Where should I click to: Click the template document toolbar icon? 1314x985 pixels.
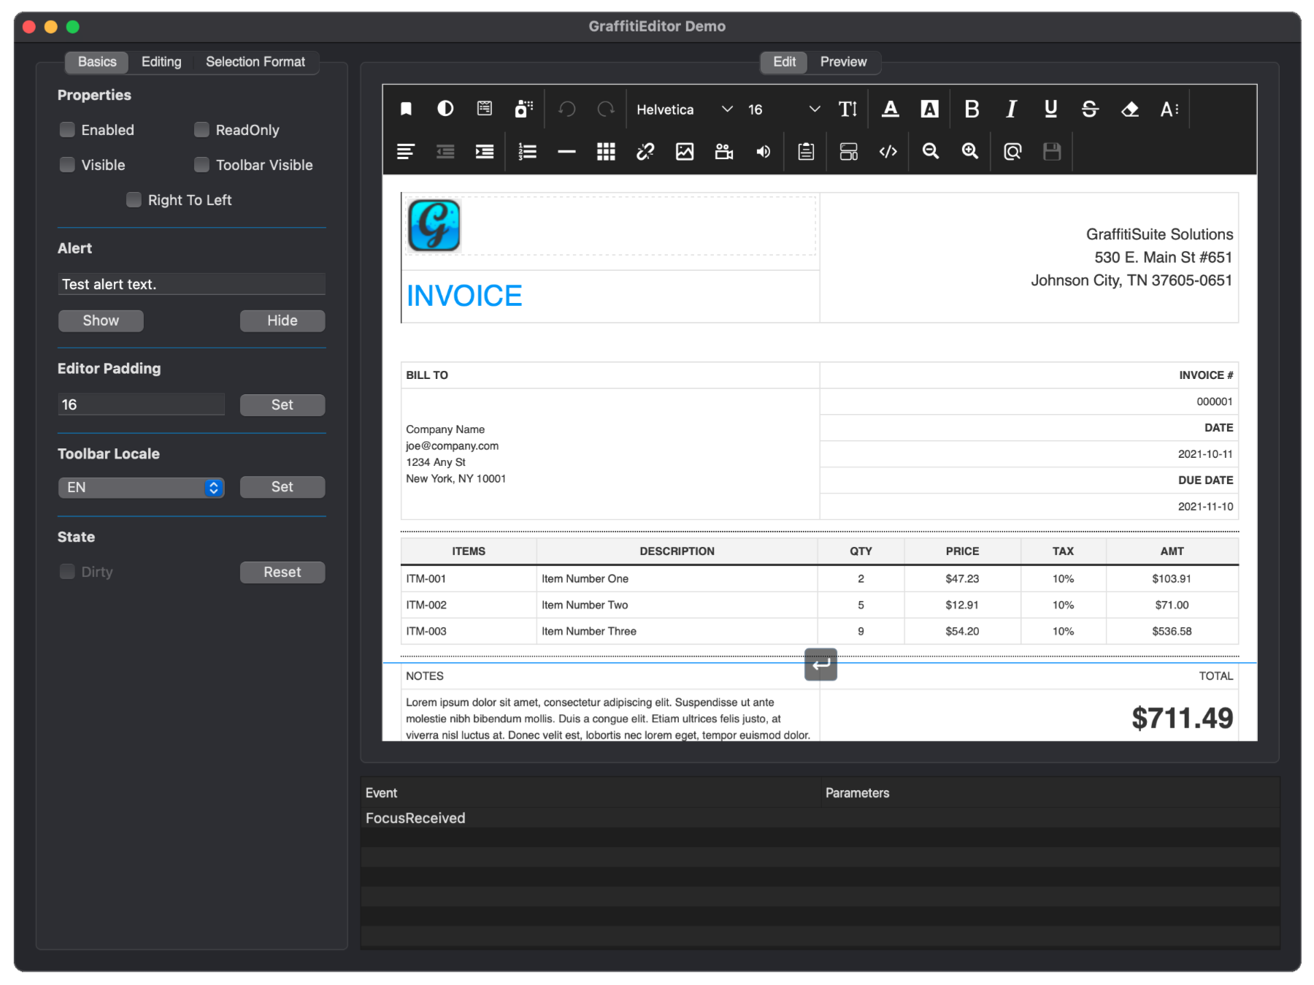(485, 109)
